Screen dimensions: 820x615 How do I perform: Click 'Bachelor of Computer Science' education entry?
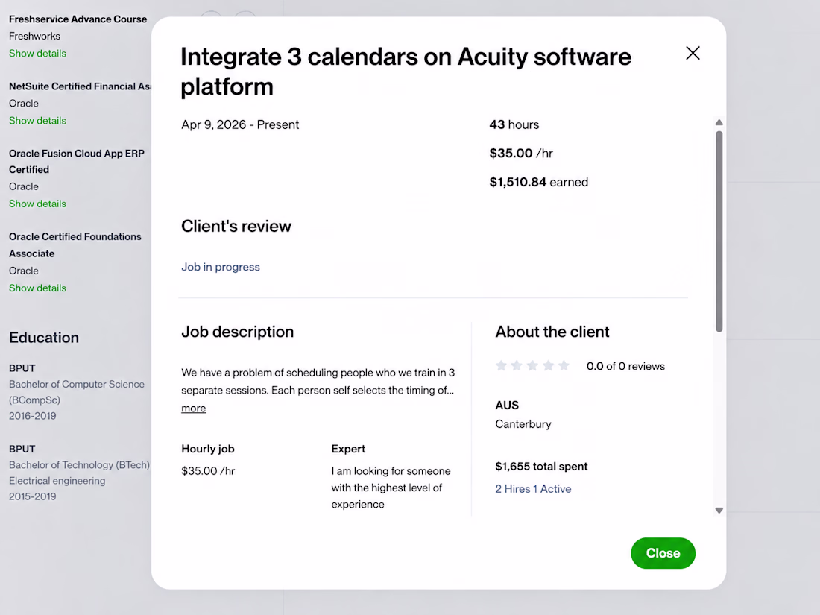(76, 391)
